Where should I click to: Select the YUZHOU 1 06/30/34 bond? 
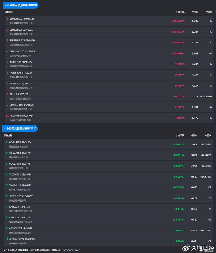pyautogui.click(x=20, y=175)
